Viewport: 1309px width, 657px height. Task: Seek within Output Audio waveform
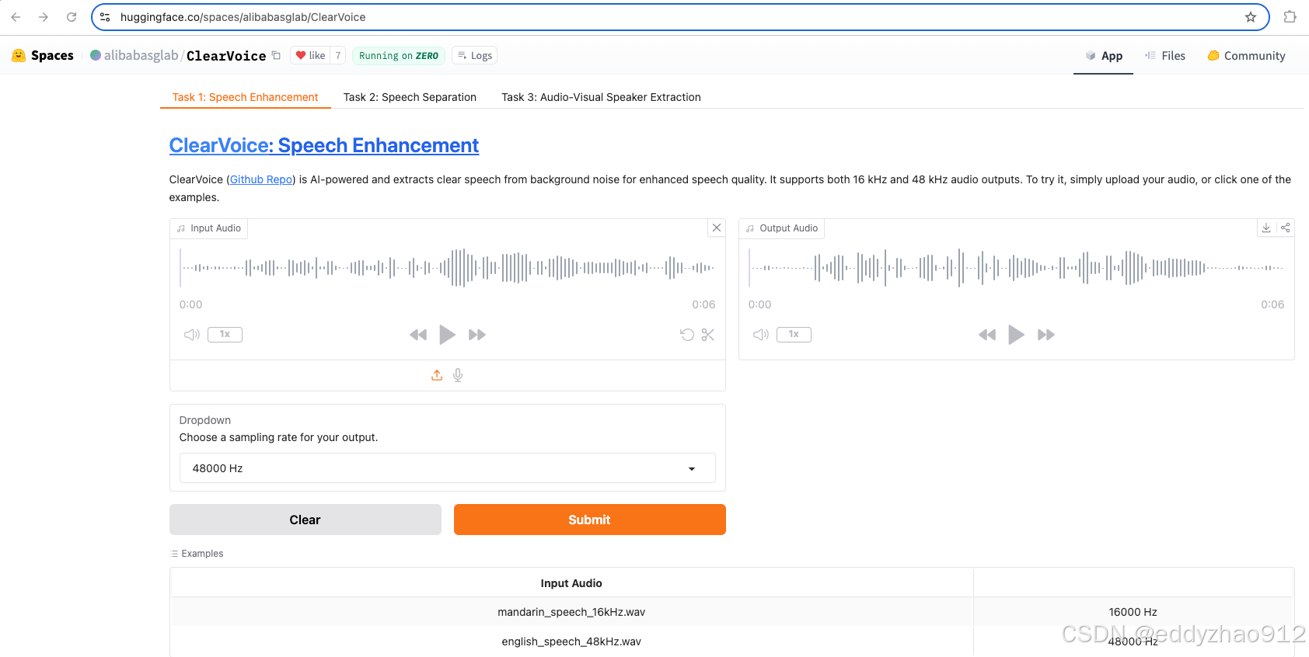point(1016,268)
